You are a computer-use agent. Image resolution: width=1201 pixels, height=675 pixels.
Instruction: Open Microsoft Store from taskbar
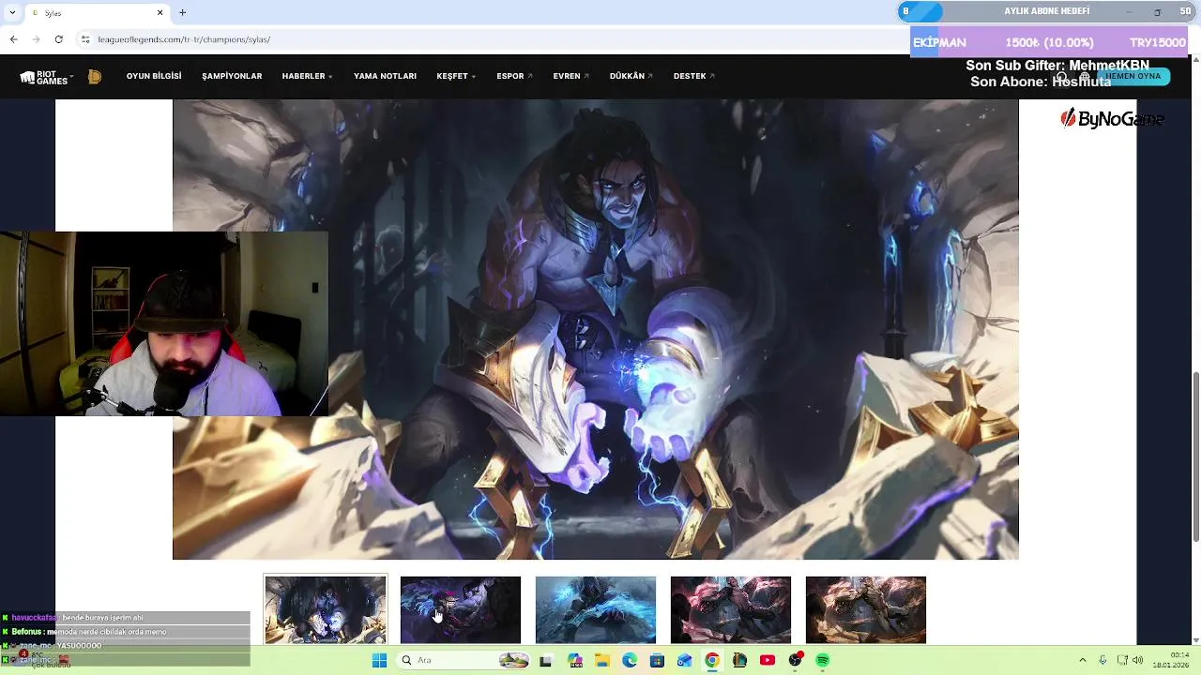(657, 660)
